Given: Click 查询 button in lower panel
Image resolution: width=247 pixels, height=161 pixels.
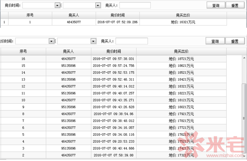Looking at the screenshot, I should click(215, 41).
